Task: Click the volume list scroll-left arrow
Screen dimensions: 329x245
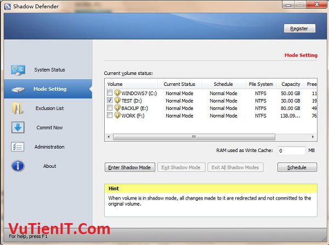Action: [109, 137]
